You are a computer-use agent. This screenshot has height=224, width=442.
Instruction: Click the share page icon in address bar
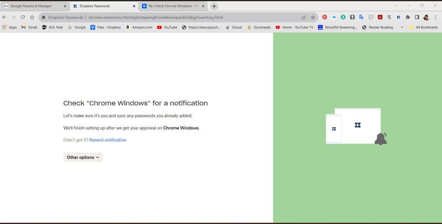click(303, 17)
